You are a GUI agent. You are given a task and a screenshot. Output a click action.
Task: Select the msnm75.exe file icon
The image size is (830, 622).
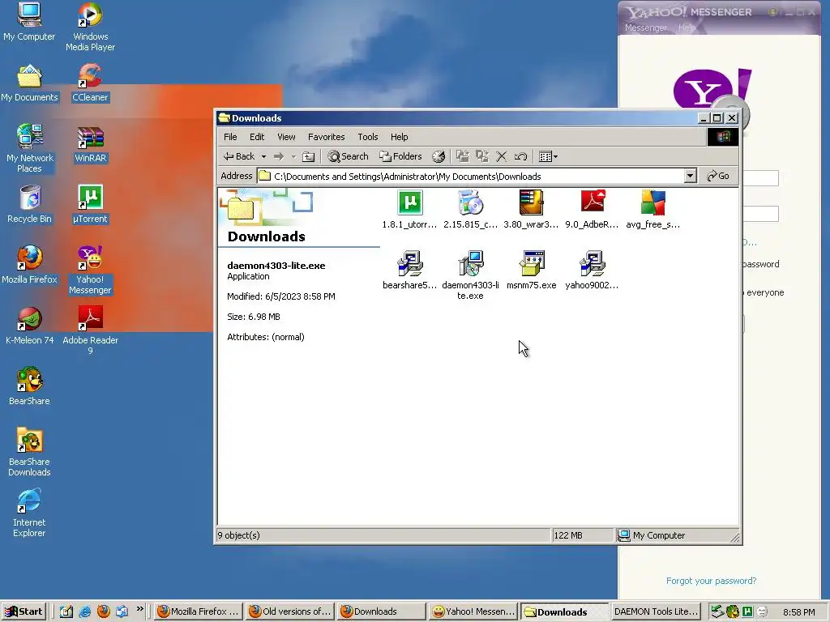pos(531,263)
